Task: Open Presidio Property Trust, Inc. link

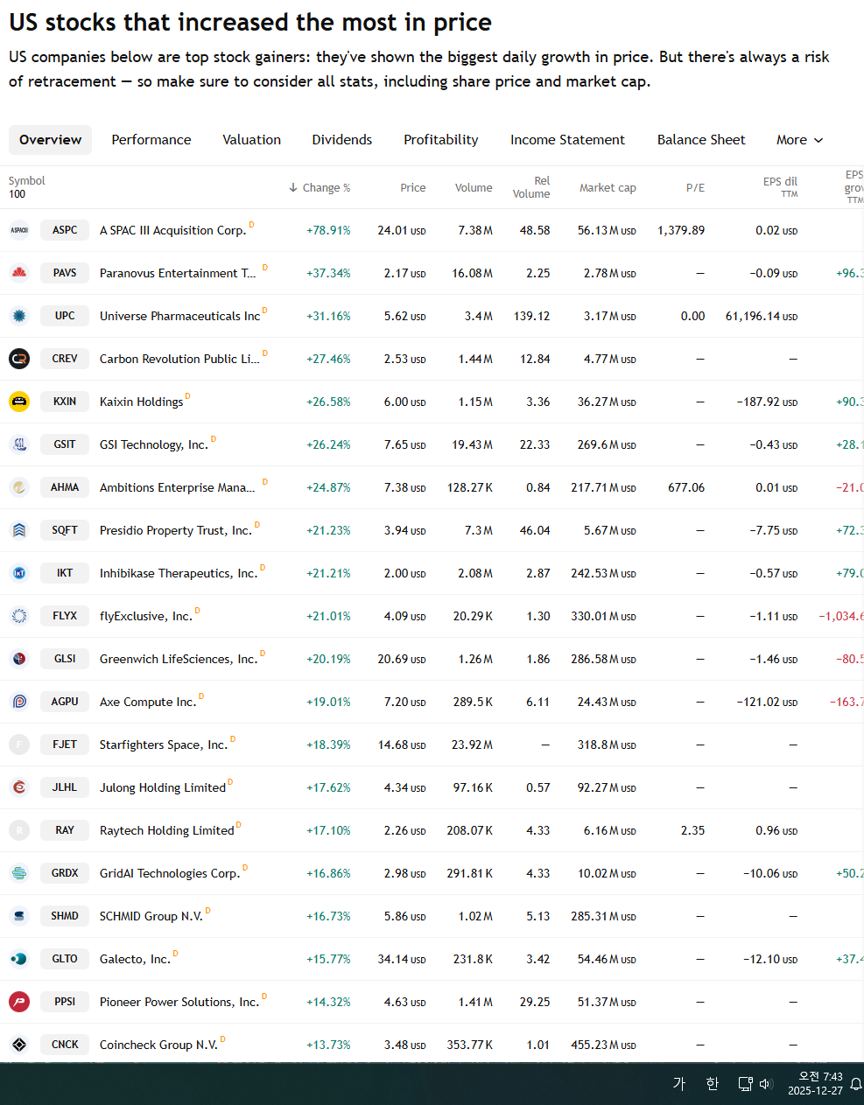Action: point(176,530)
